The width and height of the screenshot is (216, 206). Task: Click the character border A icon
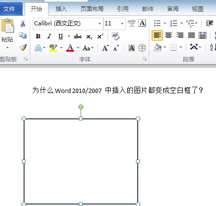(142, 23)
